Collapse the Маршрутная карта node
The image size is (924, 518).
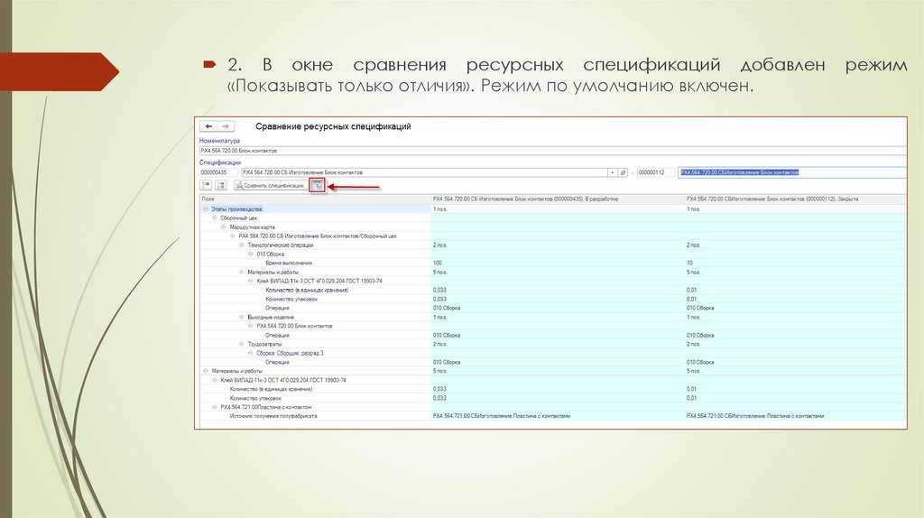pos(223,227)
